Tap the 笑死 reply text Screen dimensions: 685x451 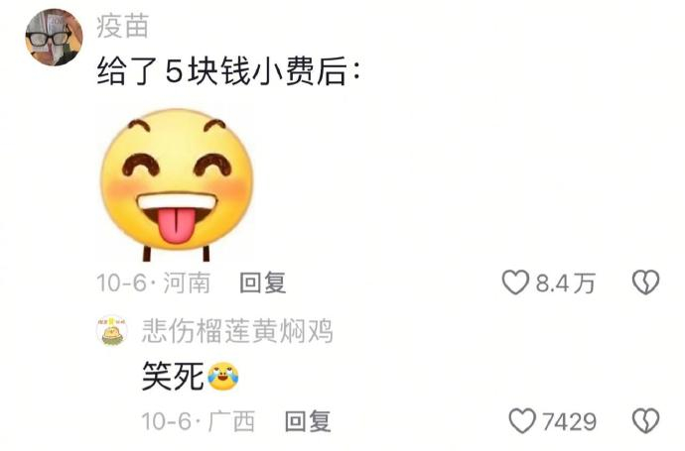click(x=173, y=376)
